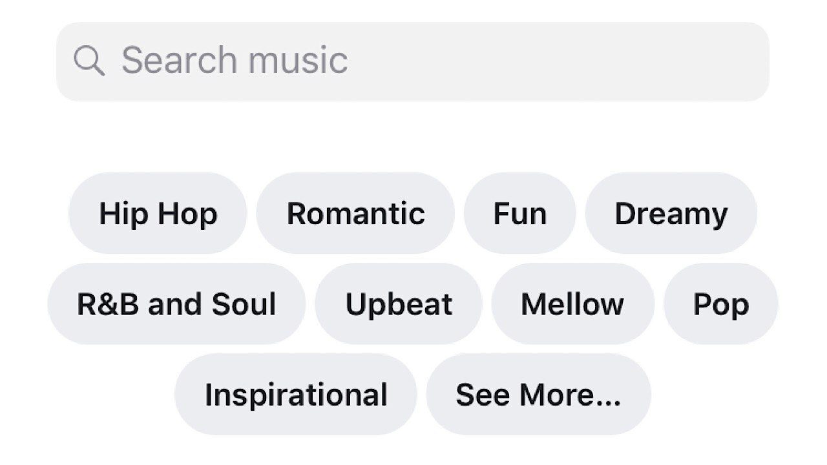Filter music by Hip Hop
Viewport: 827px width, 465px height.
coord(158,213)
